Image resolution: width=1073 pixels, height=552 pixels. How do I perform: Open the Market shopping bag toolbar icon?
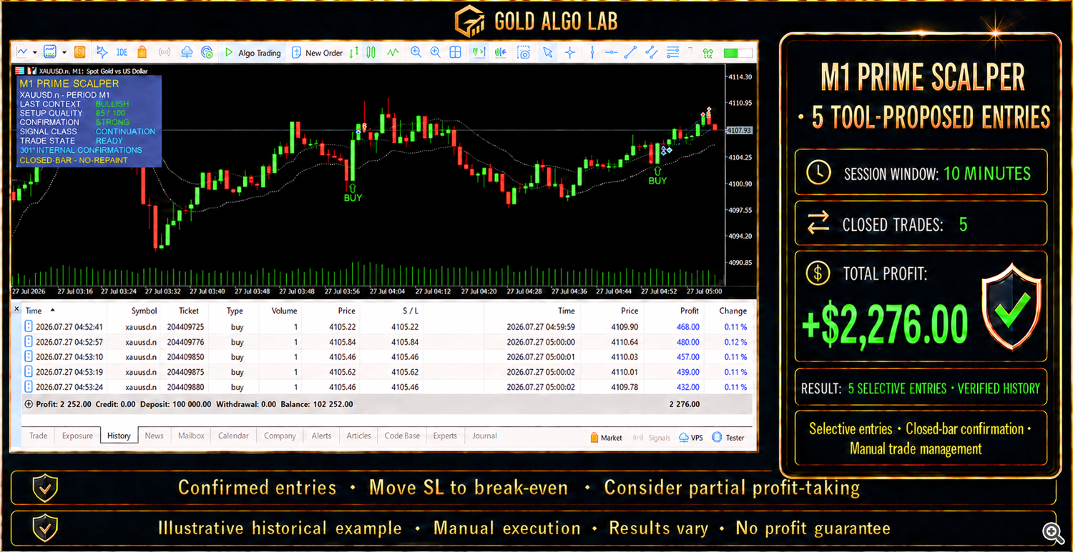[x=142, y=52]
